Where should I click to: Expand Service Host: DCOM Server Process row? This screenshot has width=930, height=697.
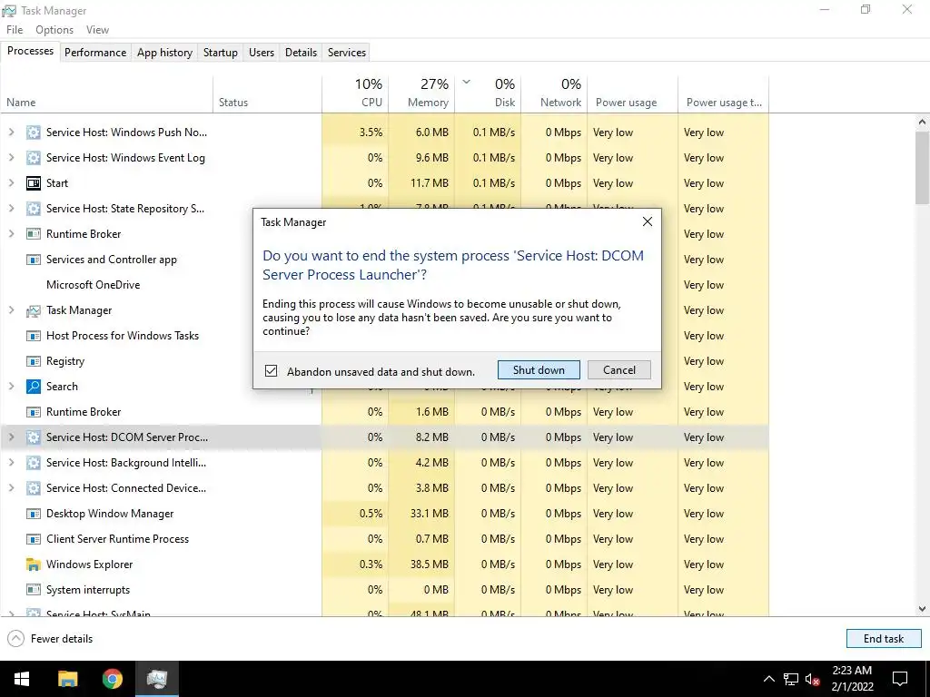11,437
